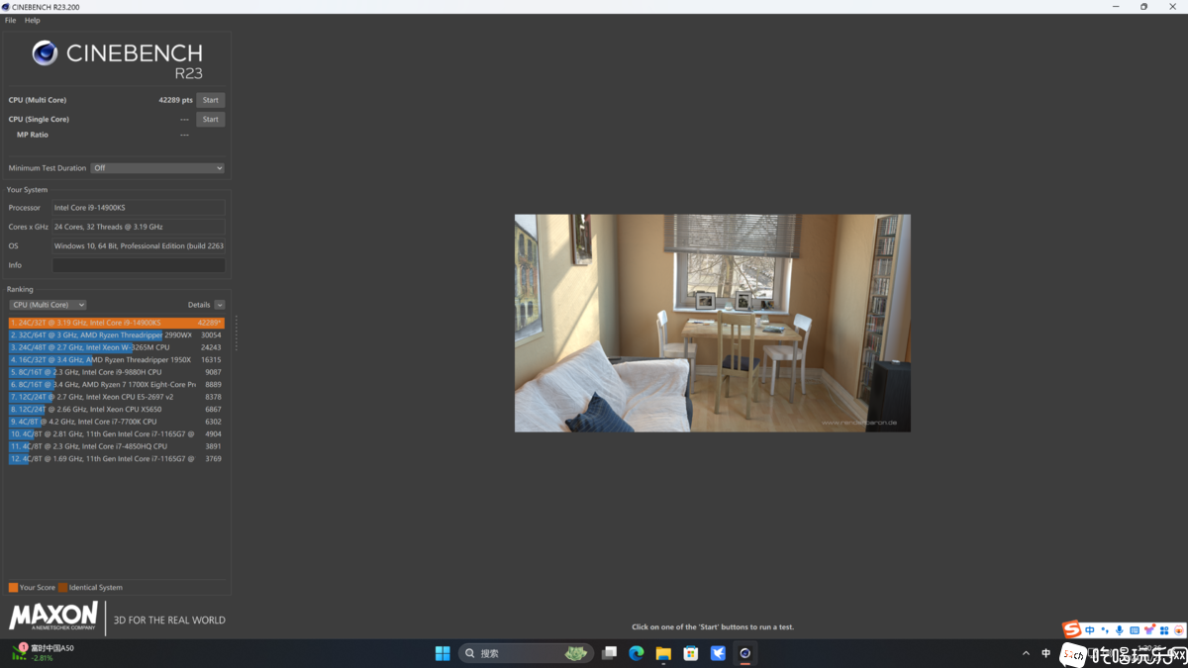Click the empty Info field
Screen dimensions: 1188x668
139,265
